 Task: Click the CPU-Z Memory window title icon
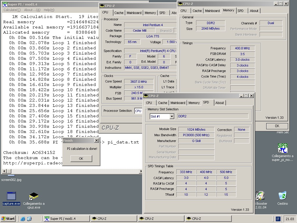pos(180,3)
